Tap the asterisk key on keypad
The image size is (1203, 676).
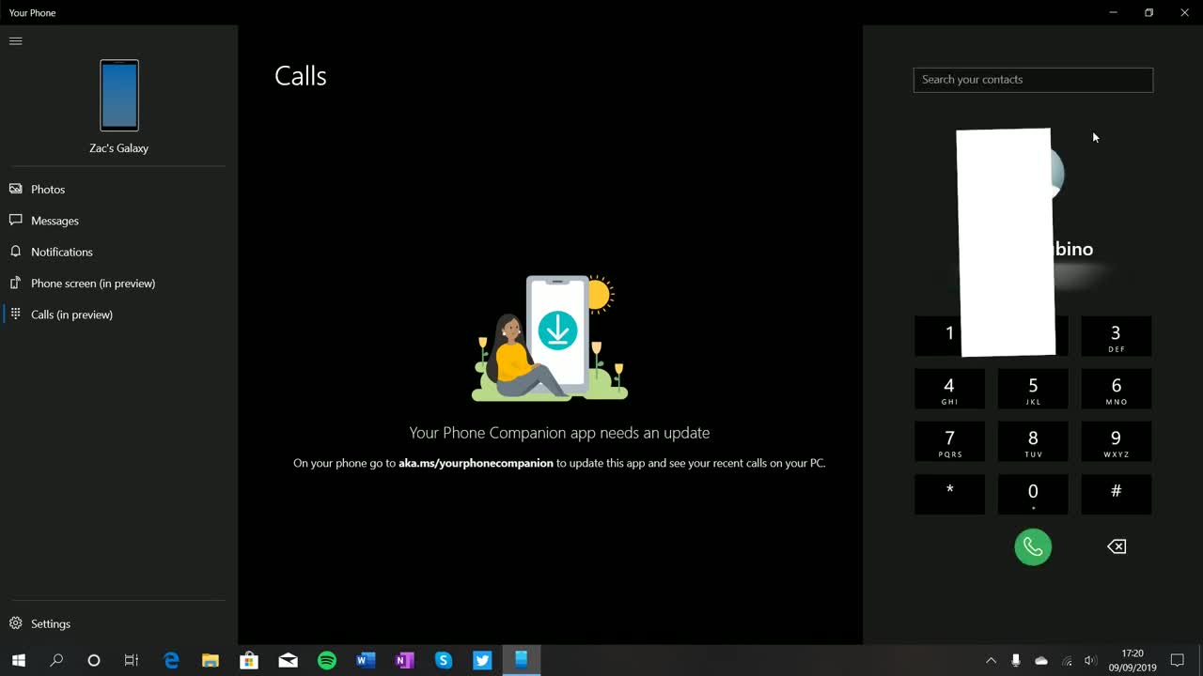click(x=949, y=494)
